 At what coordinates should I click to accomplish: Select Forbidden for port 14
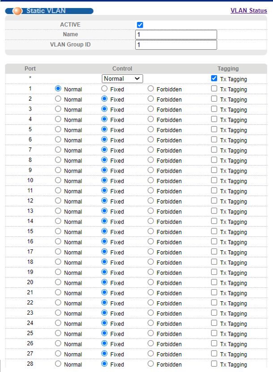click(151, 221)
